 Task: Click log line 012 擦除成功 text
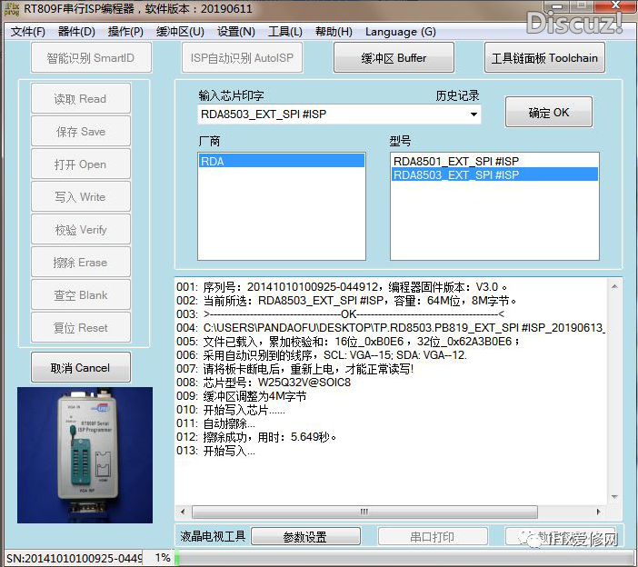pos(256,437)
